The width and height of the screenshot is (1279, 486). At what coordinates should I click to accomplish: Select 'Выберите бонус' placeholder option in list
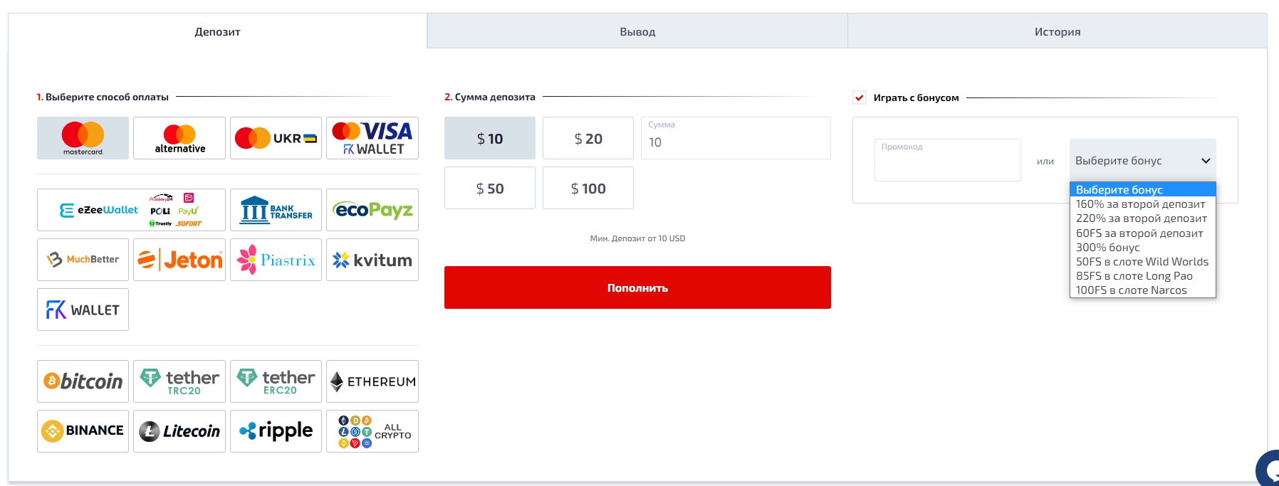(x=1142, y=190)
